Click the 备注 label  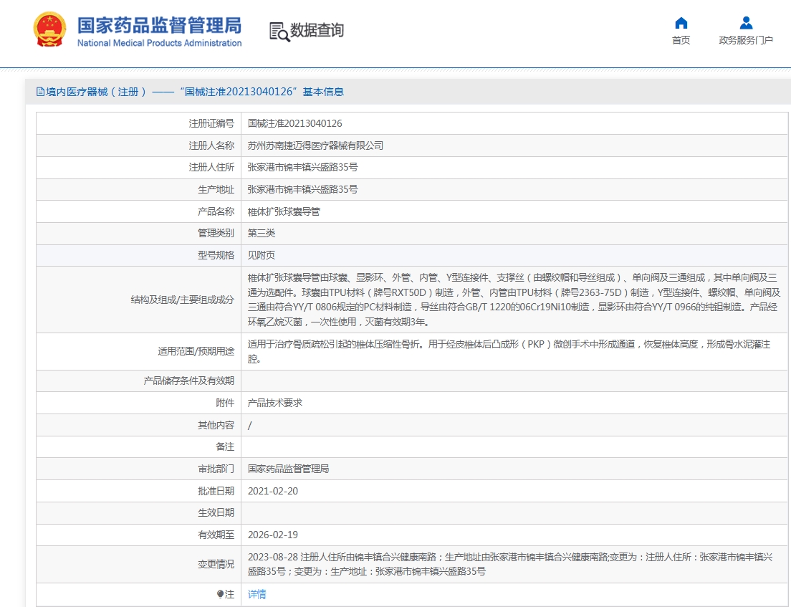click(225, 447)
